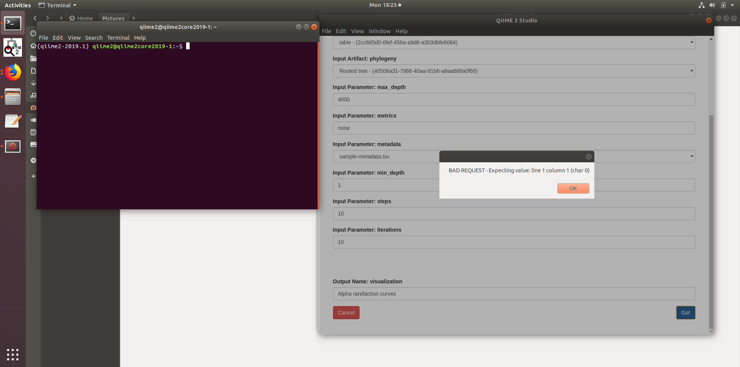The image size is (740, 367).
Task: Show Applications grid at dock bottom
Action: coord(13,354)
